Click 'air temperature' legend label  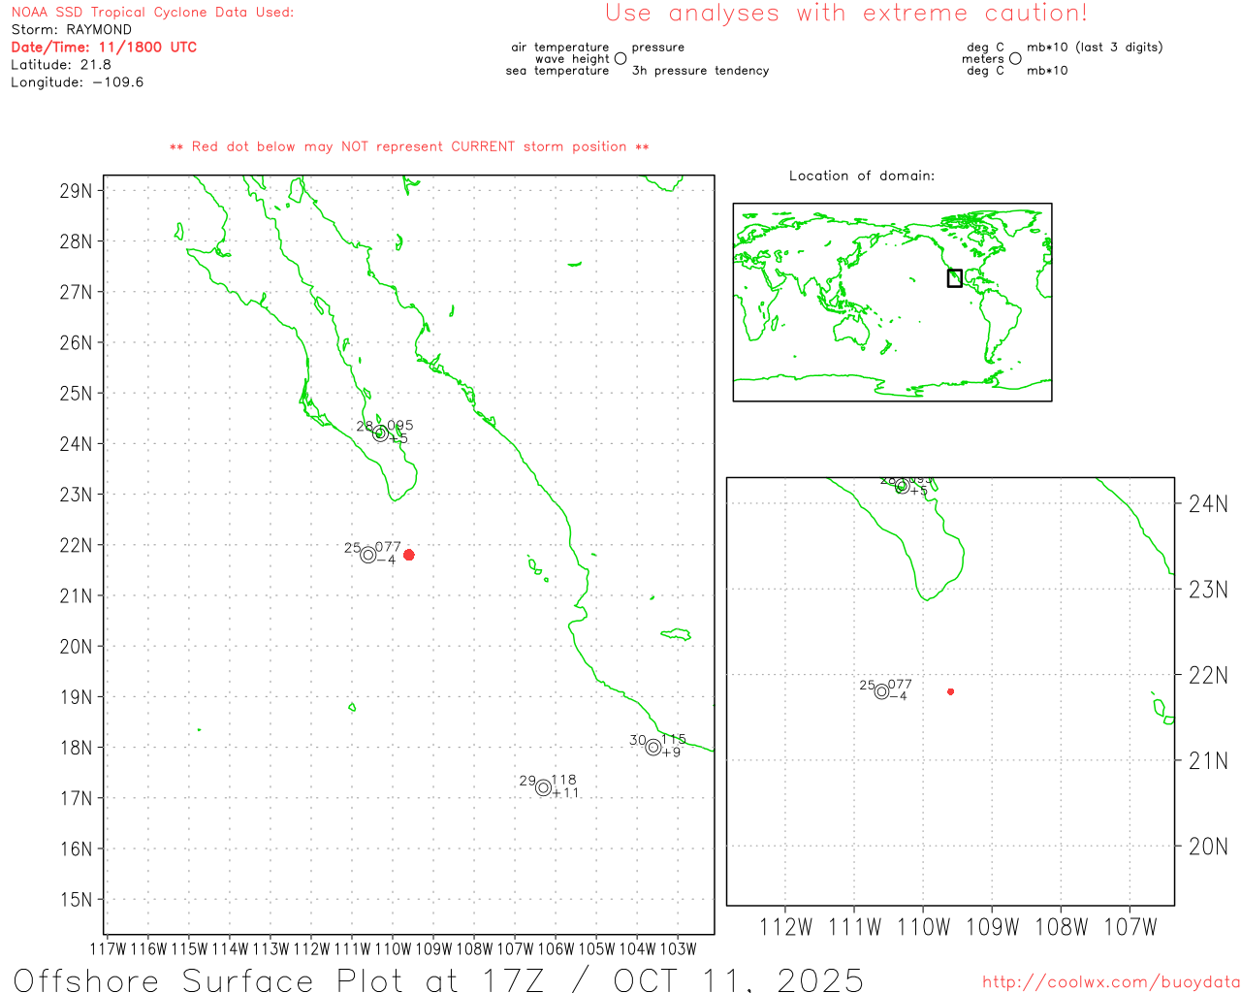560,48
